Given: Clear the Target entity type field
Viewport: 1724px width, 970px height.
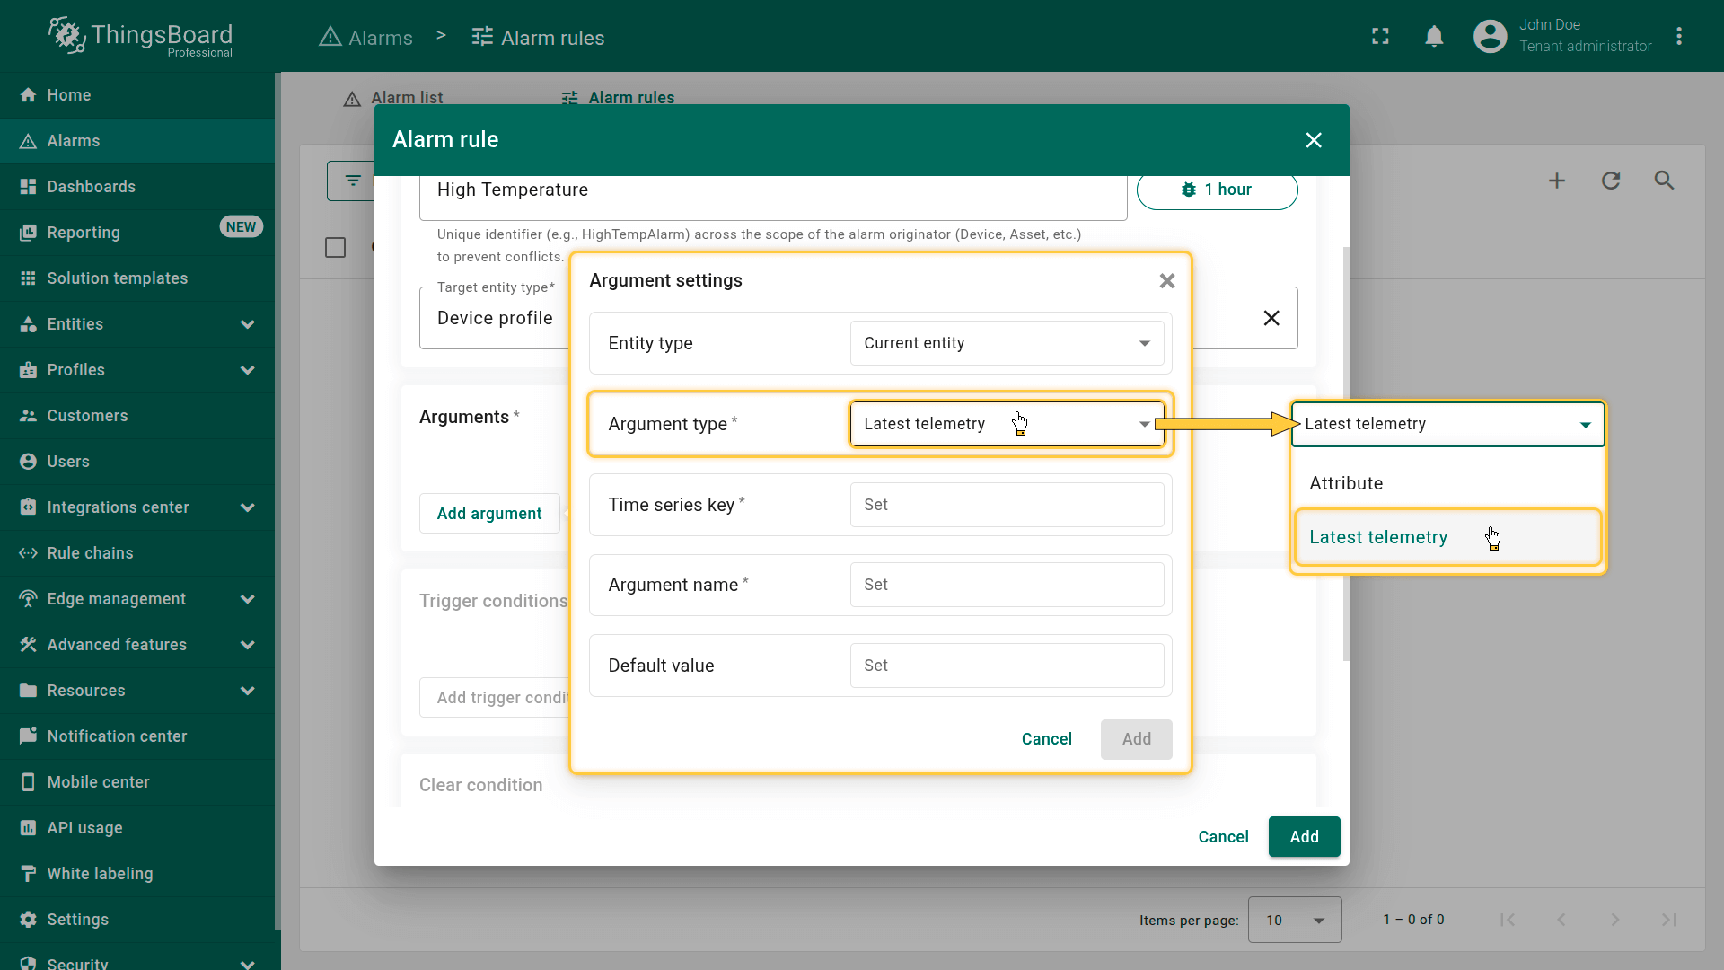Looking at the screenshot, I should (1271, 318).
